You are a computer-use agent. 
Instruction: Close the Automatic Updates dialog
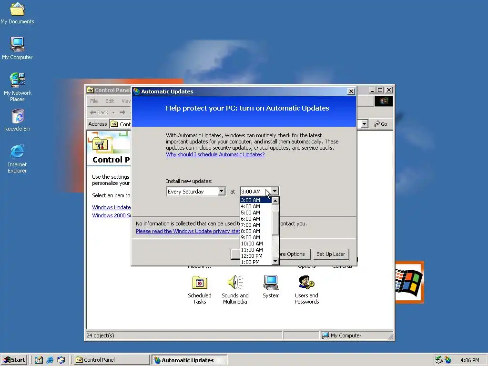pos(351,91)
